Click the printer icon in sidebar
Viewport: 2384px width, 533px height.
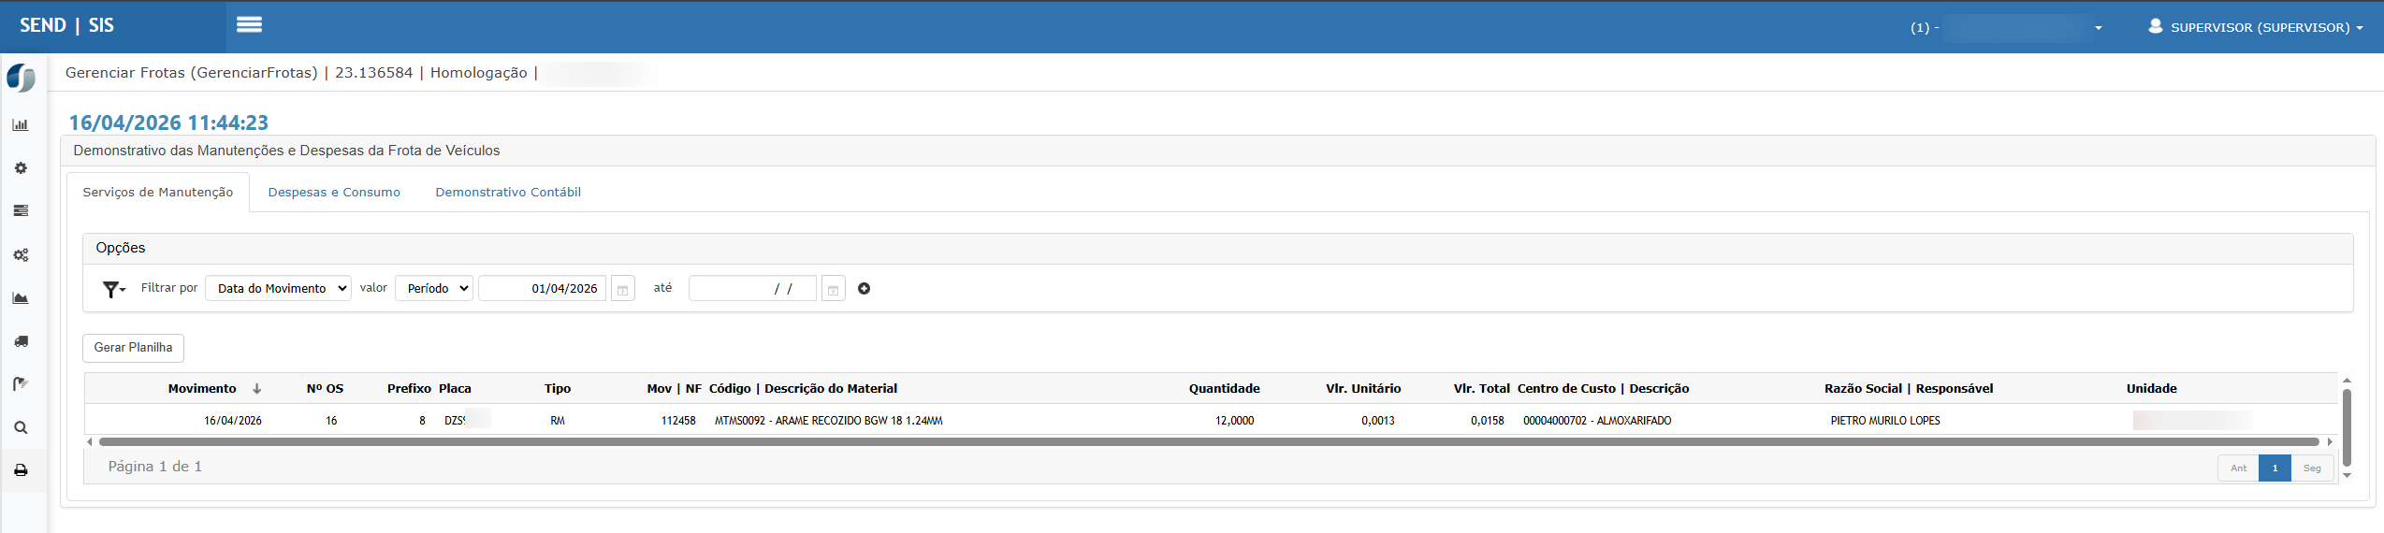coord(21,470)
